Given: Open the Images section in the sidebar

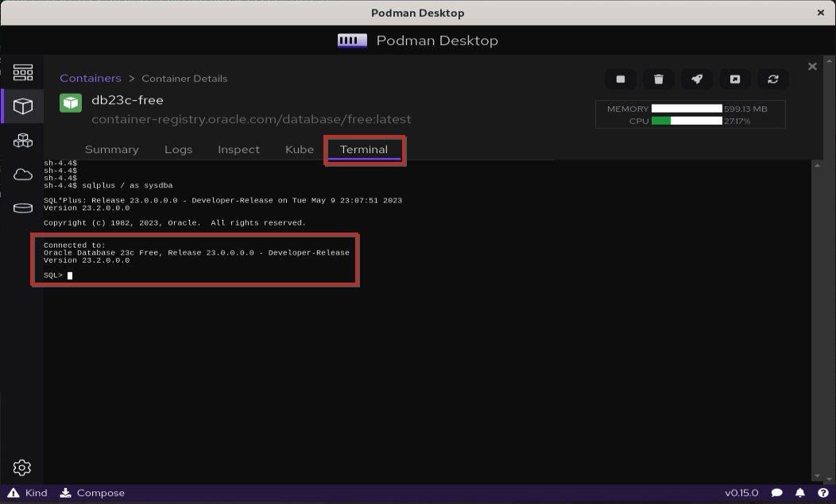Looking at the screenshot, I should click(23, 175).
